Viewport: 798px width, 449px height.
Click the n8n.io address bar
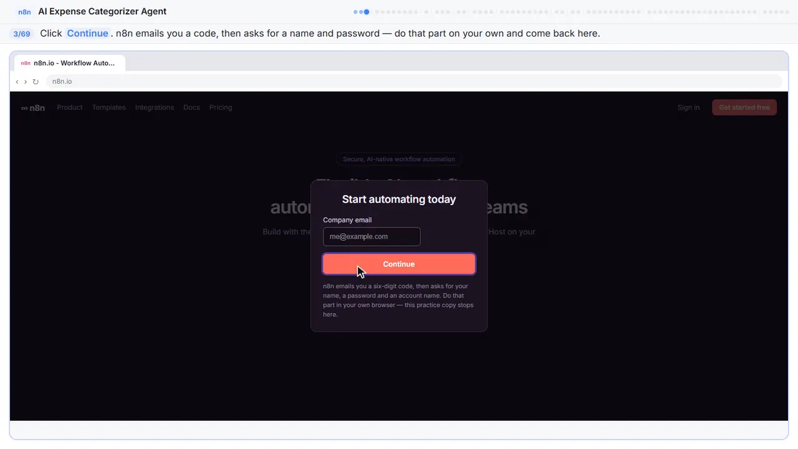click(x=413, y=82)
